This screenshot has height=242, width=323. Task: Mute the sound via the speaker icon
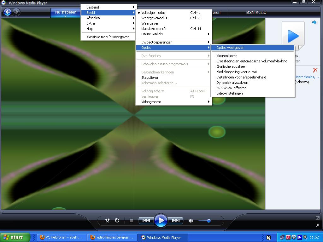click(191, 221)
